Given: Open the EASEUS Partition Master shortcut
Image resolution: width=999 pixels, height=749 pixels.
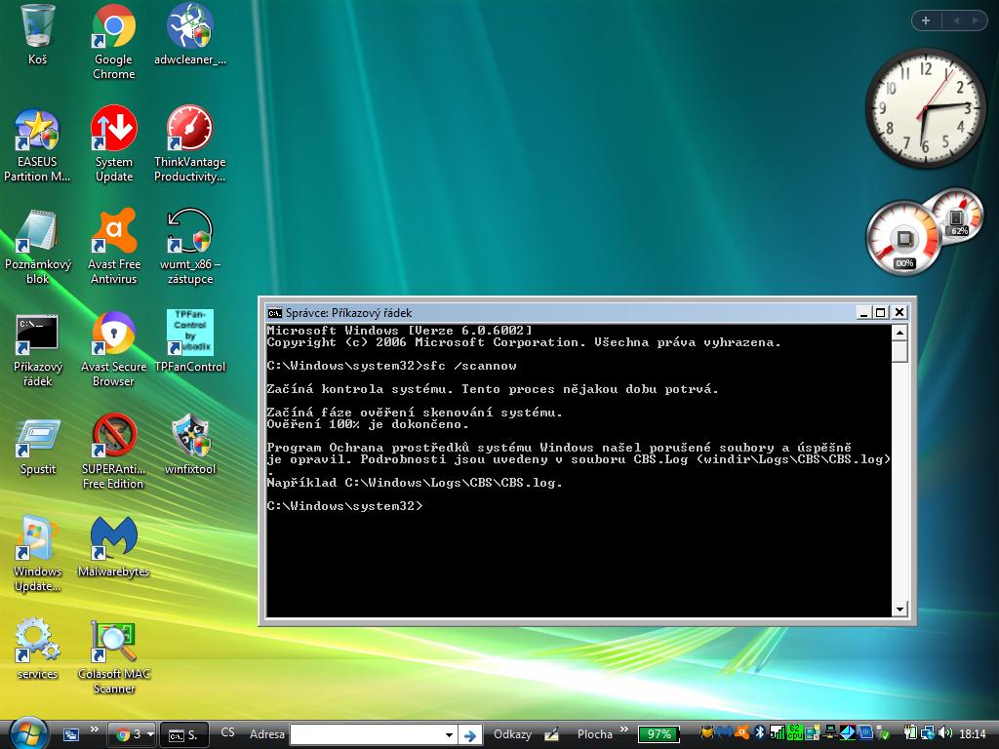Looking at the screenshot, I should [x=37, y=131].
